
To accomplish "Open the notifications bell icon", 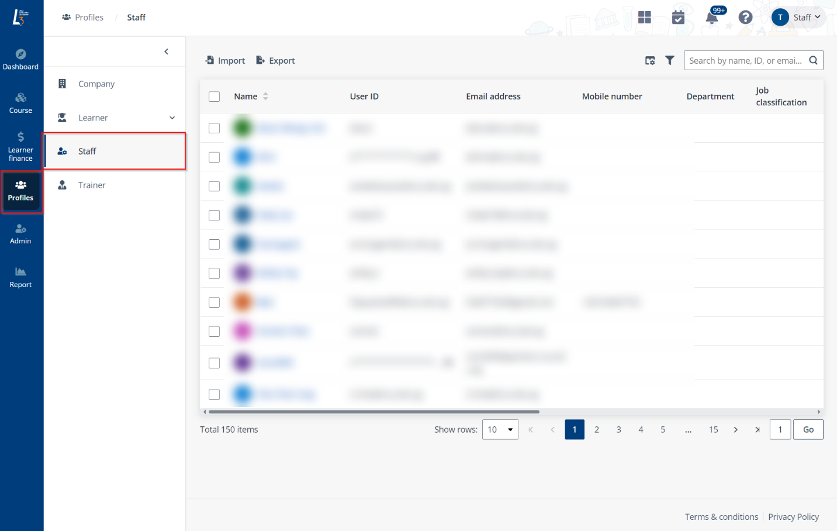I will coord(711,18).
